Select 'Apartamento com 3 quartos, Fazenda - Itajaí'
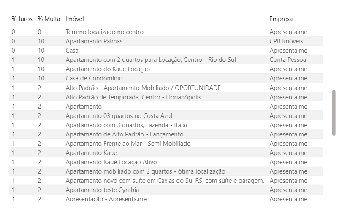This screenshot has height=219, width=350. [126, 125]
